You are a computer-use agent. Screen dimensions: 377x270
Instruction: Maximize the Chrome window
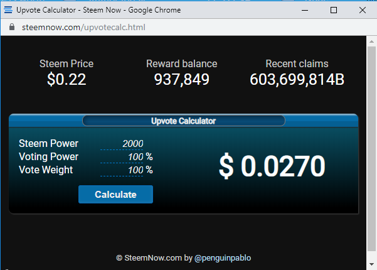click(334, 10)
